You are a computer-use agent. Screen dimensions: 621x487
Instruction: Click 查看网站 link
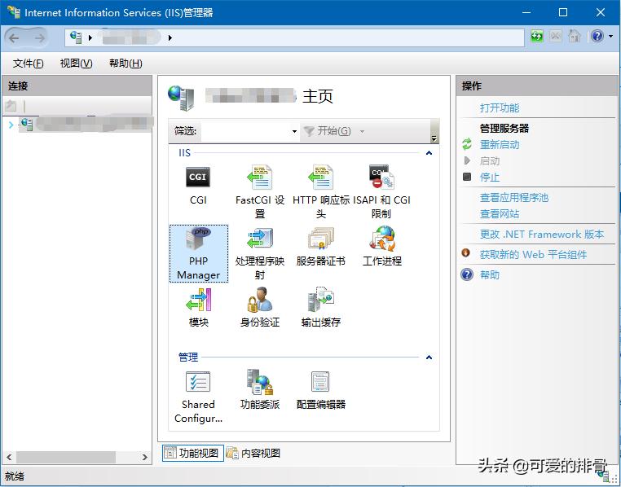[x=500, y=214]
